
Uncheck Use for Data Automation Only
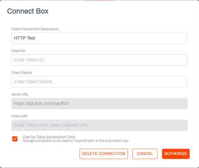coord(15,139)
